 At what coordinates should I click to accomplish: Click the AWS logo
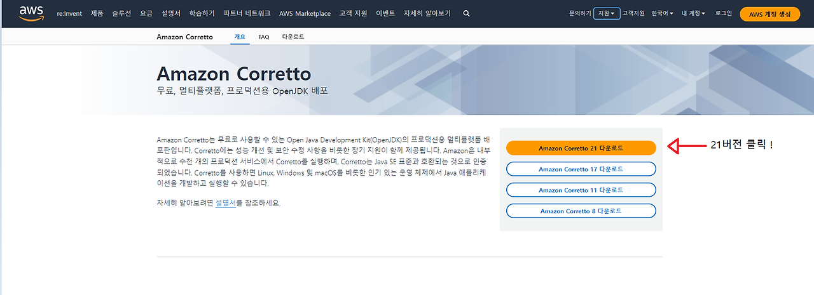pyautogui.click(x=31, y=13)
